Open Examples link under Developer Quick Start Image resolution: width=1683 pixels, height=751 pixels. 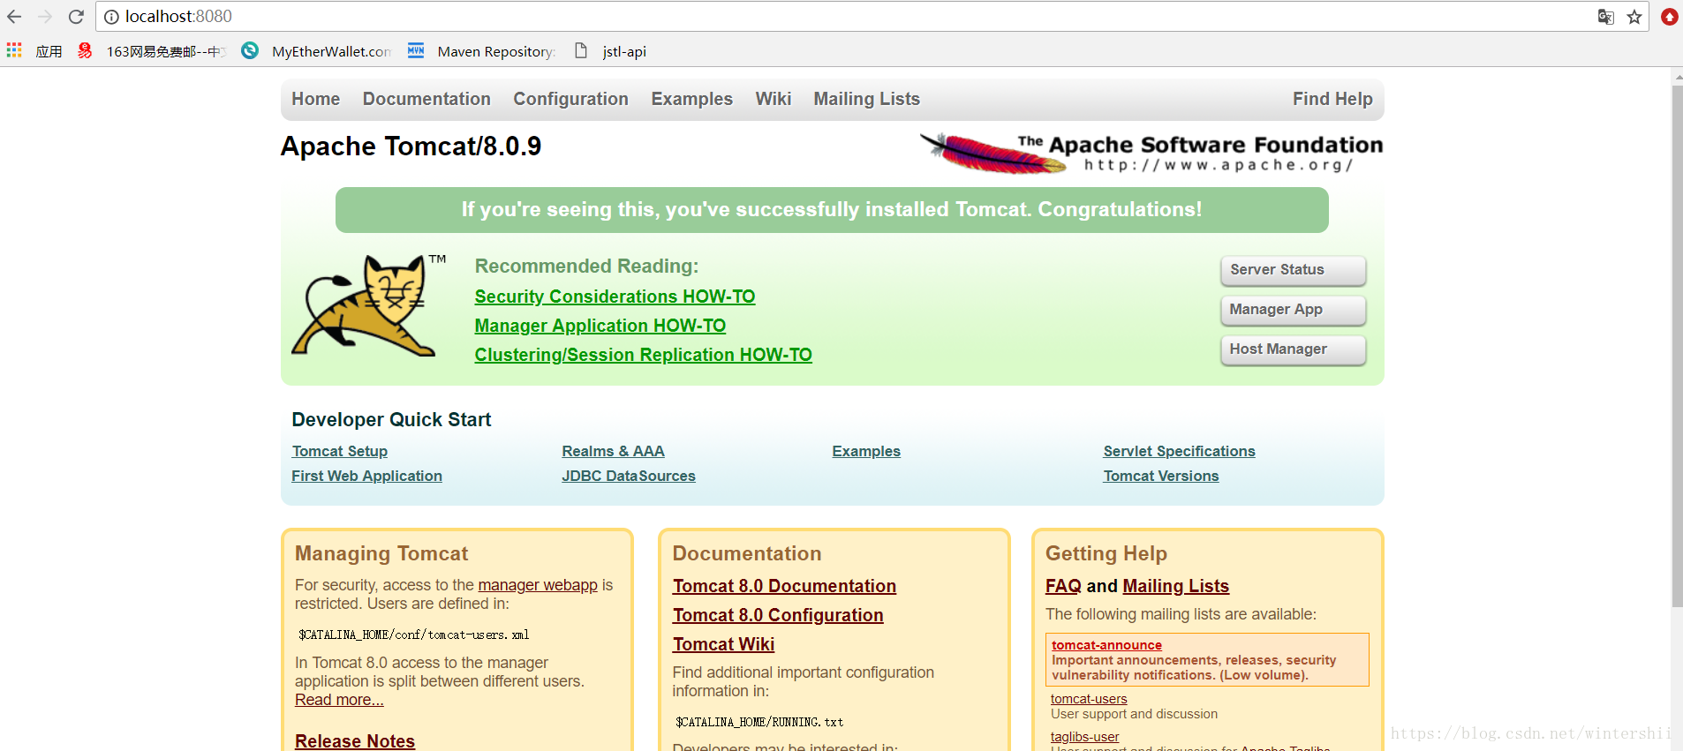[x=866, y=451]
